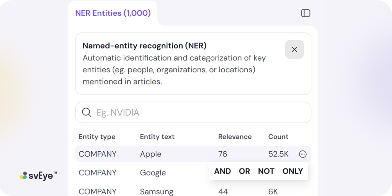The width and height of the screenshot is (392, 196).
Task: Click the svEye logo
Action: (x=38, y=175)
